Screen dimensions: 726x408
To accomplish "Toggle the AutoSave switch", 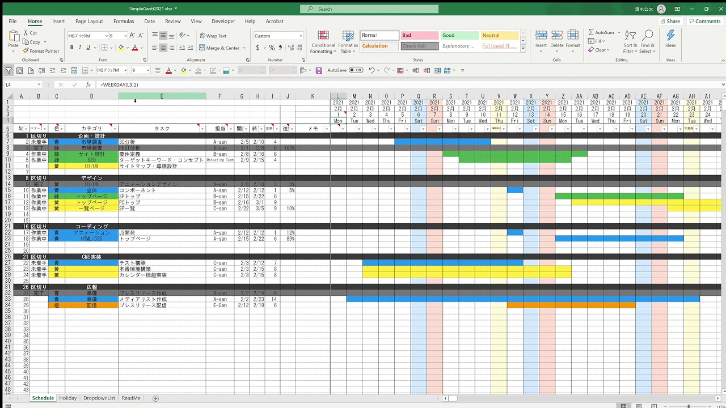I will pyautogui.click(x=356, y=70).
